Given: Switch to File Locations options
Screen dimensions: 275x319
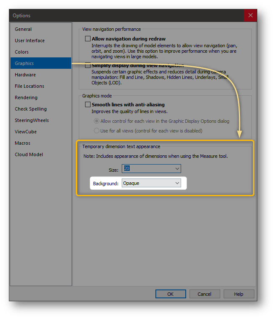Looking at the screenshot, I should click(41, 86).
